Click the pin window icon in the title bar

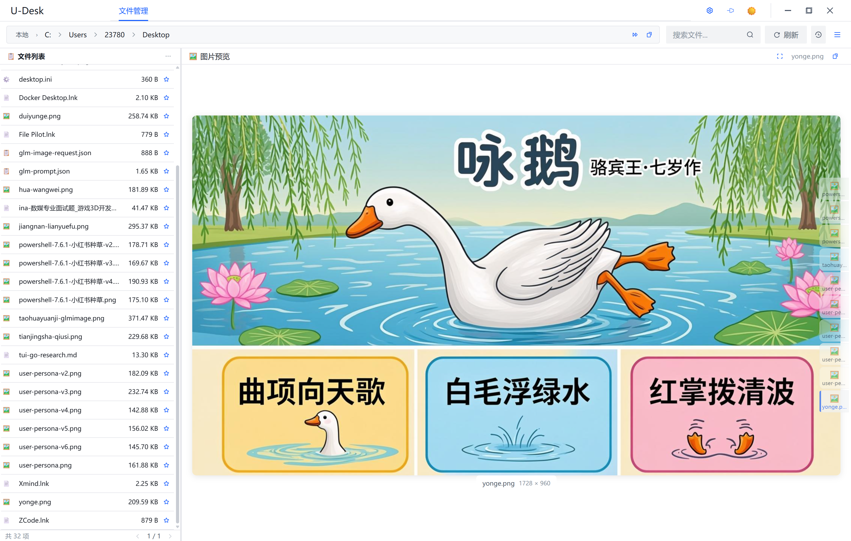pyautogui.click(x=730, y=10)
